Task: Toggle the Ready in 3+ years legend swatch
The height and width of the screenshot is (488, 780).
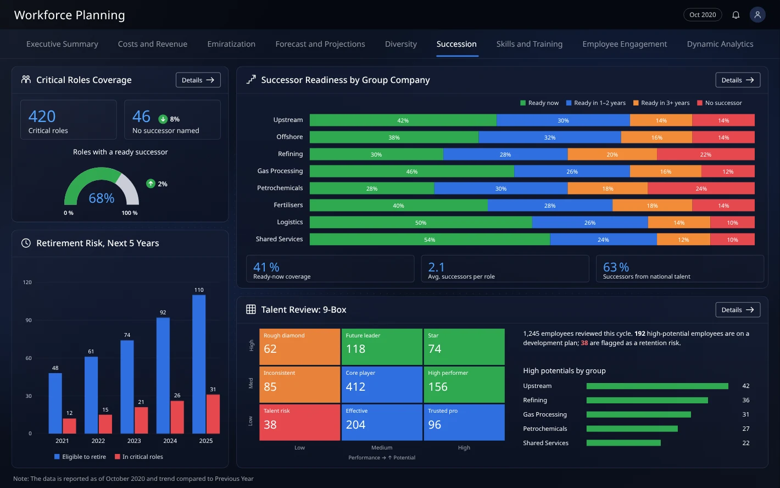Action: coord(636,103)
